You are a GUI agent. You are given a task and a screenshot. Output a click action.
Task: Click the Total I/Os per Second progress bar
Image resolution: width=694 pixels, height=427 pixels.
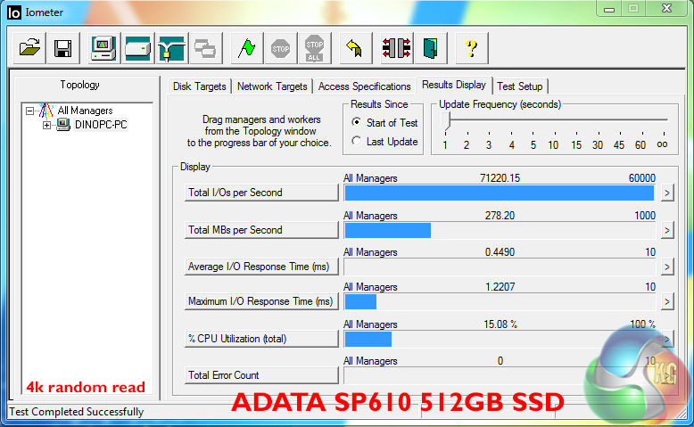point(500,193)
